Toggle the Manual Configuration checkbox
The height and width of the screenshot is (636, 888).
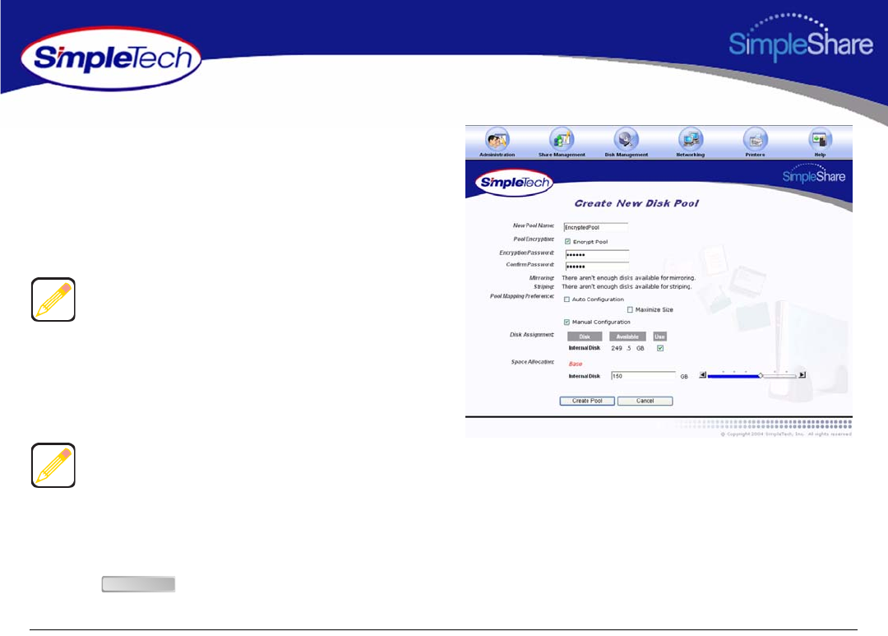567,322
